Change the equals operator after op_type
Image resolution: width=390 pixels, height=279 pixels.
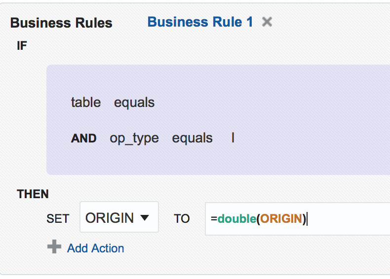click(x=192, y=139)
